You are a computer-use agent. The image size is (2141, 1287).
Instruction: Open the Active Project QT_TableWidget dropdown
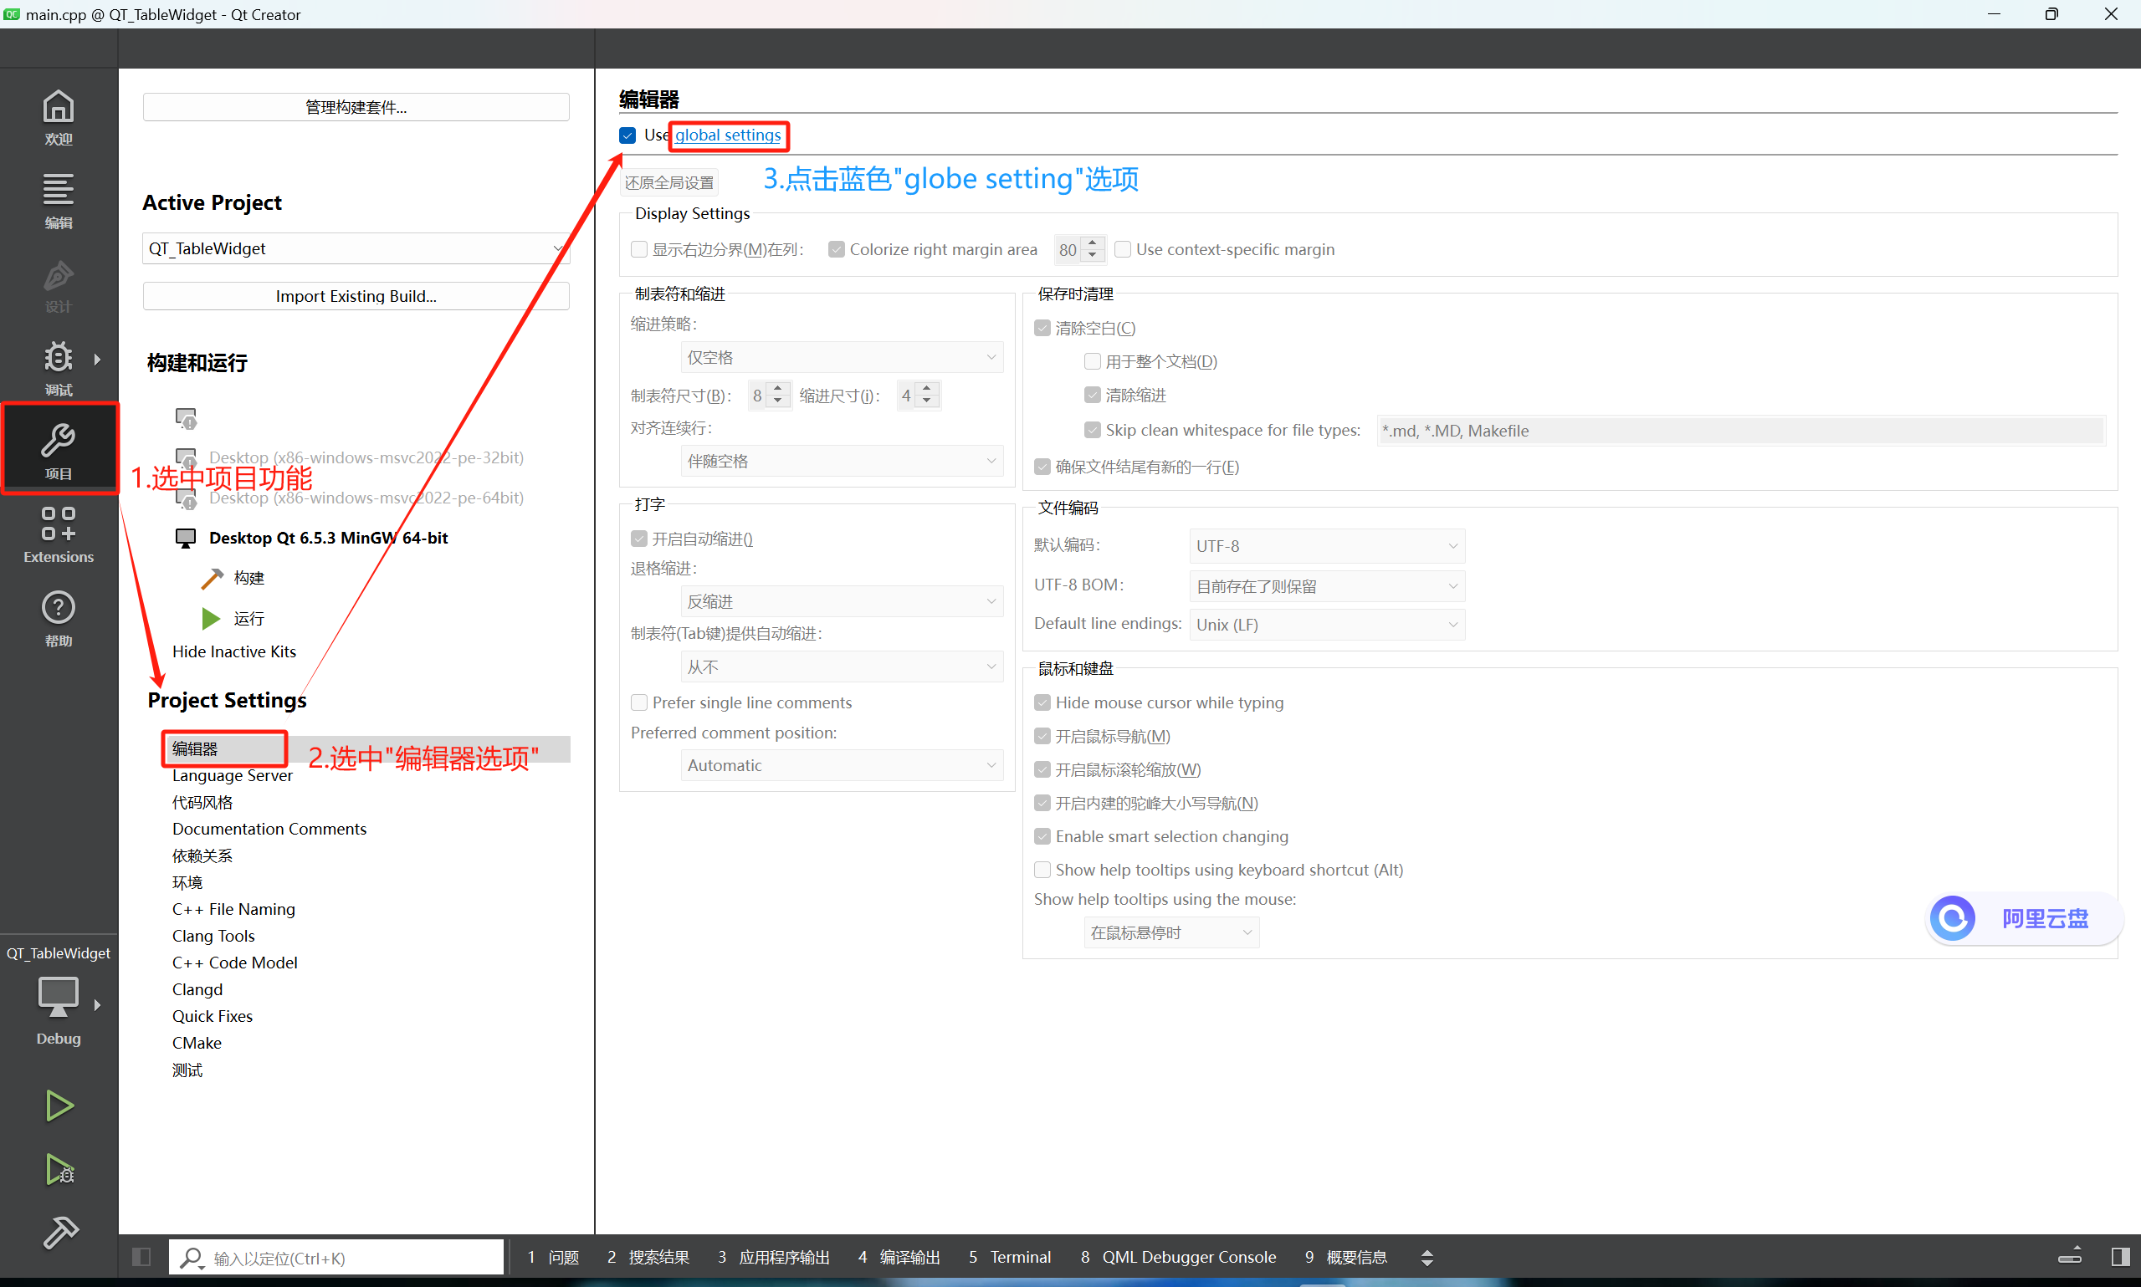[356, 248]
